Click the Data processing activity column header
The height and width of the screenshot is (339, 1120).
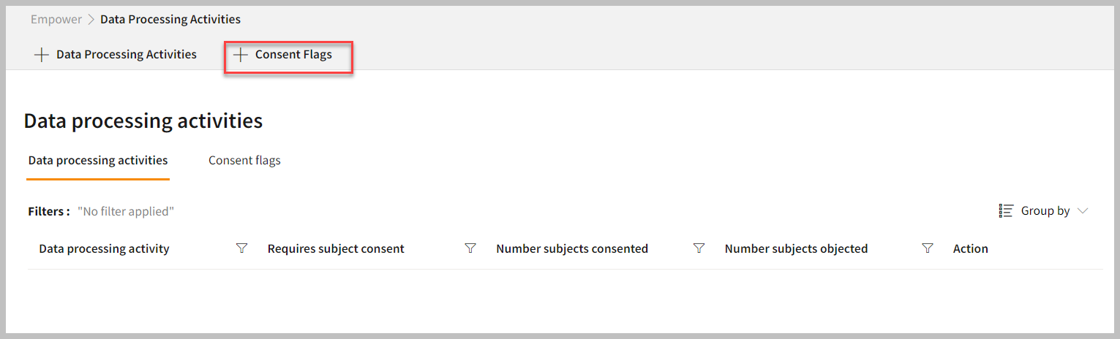coord(104,248)
